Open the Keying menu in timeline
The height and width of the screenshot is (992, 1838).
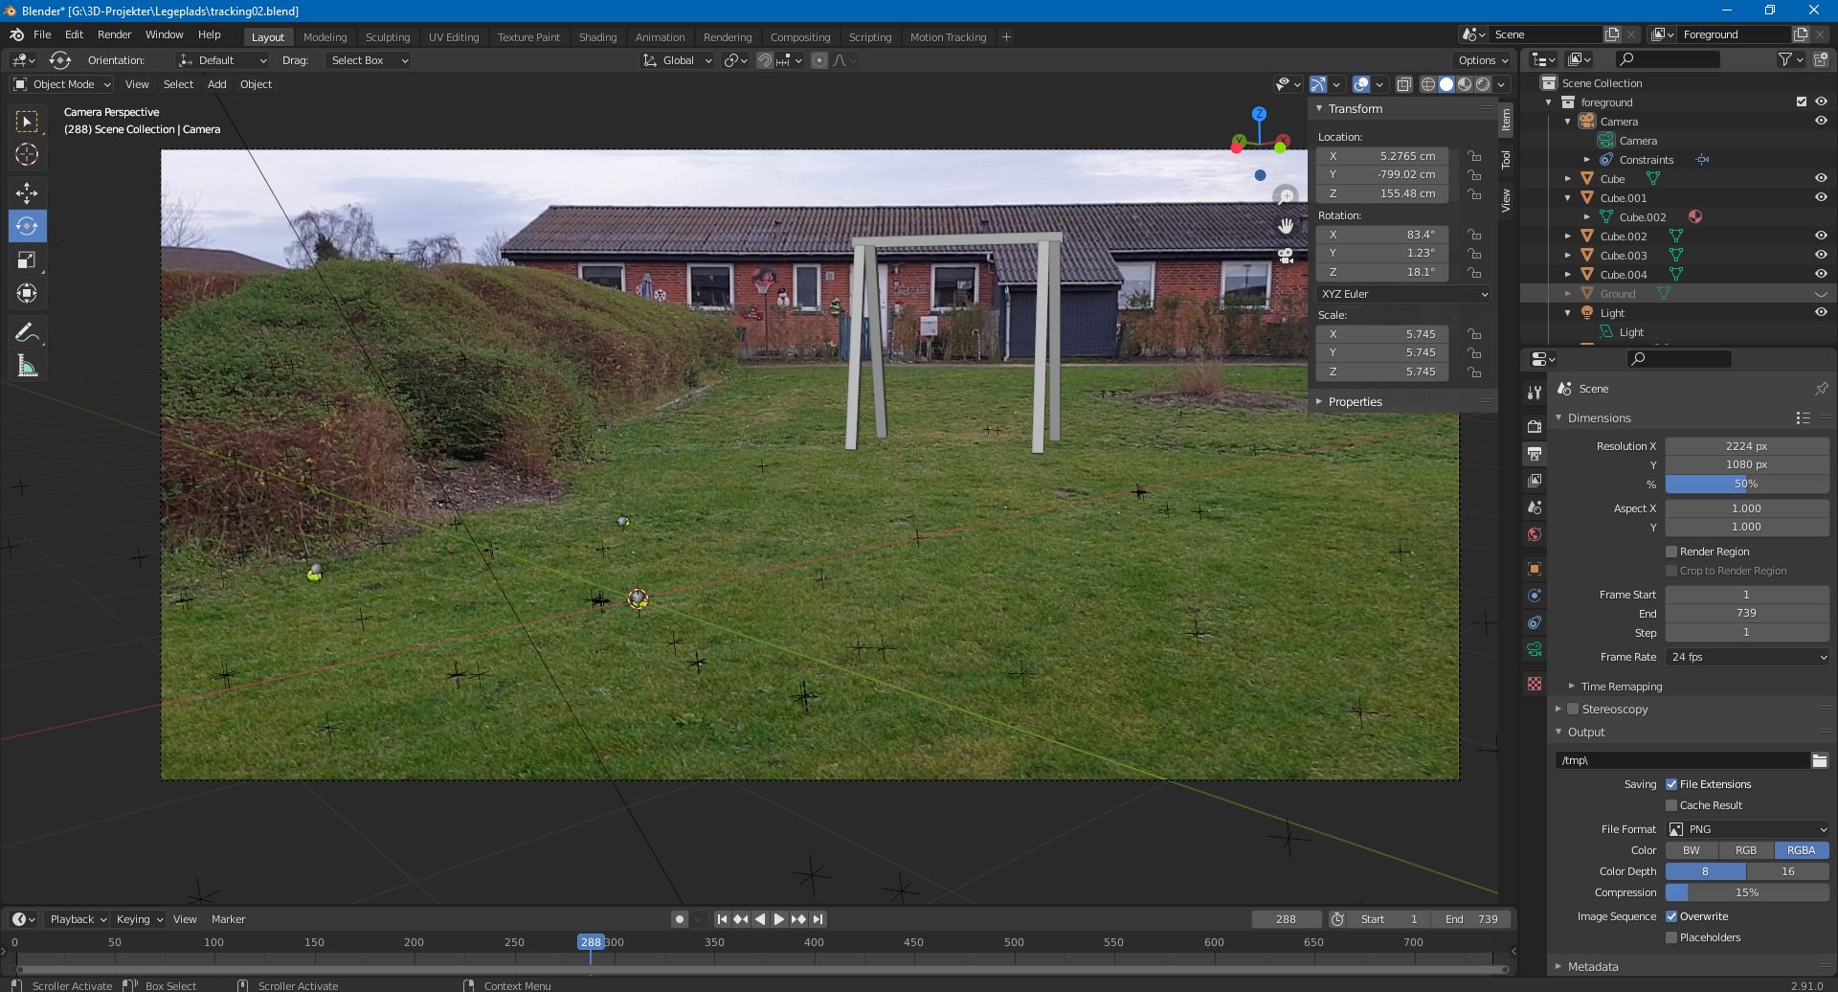click(x=139, y=919)
